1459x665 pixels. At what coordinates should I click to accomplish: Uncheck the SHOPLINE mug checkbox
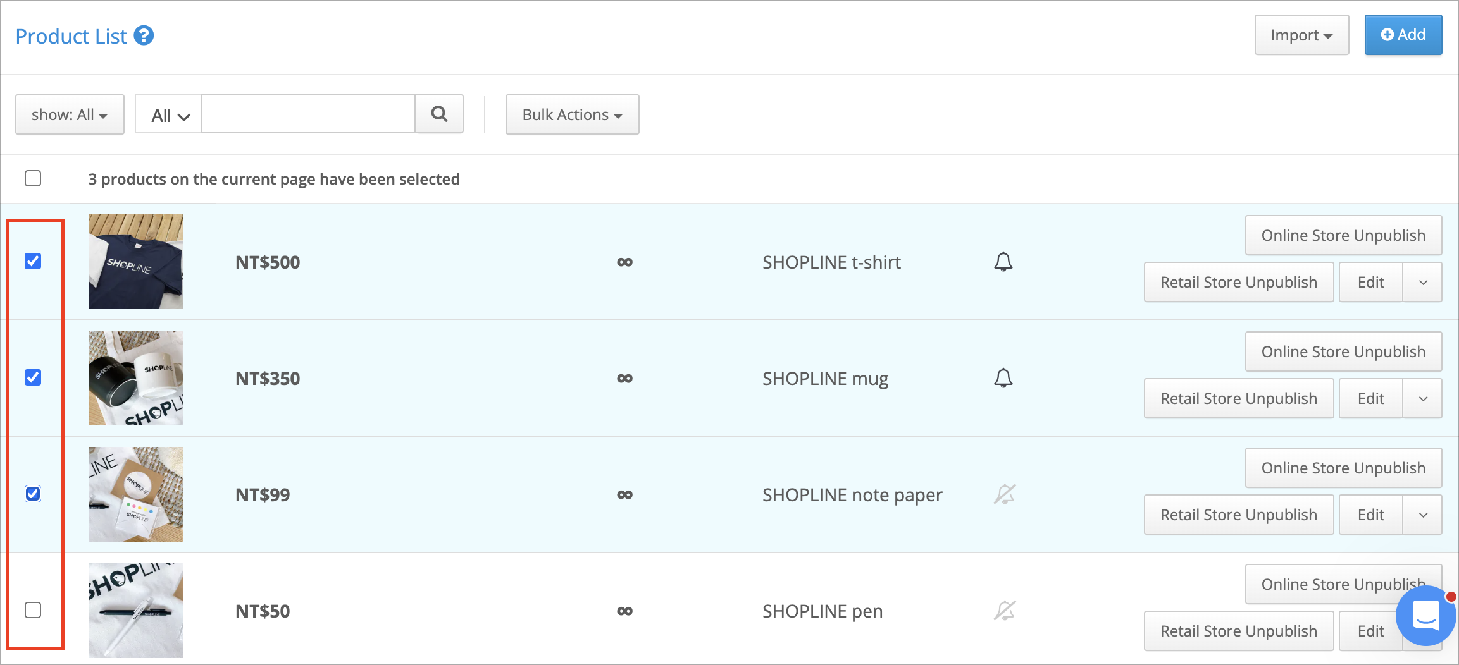point(33,377)
